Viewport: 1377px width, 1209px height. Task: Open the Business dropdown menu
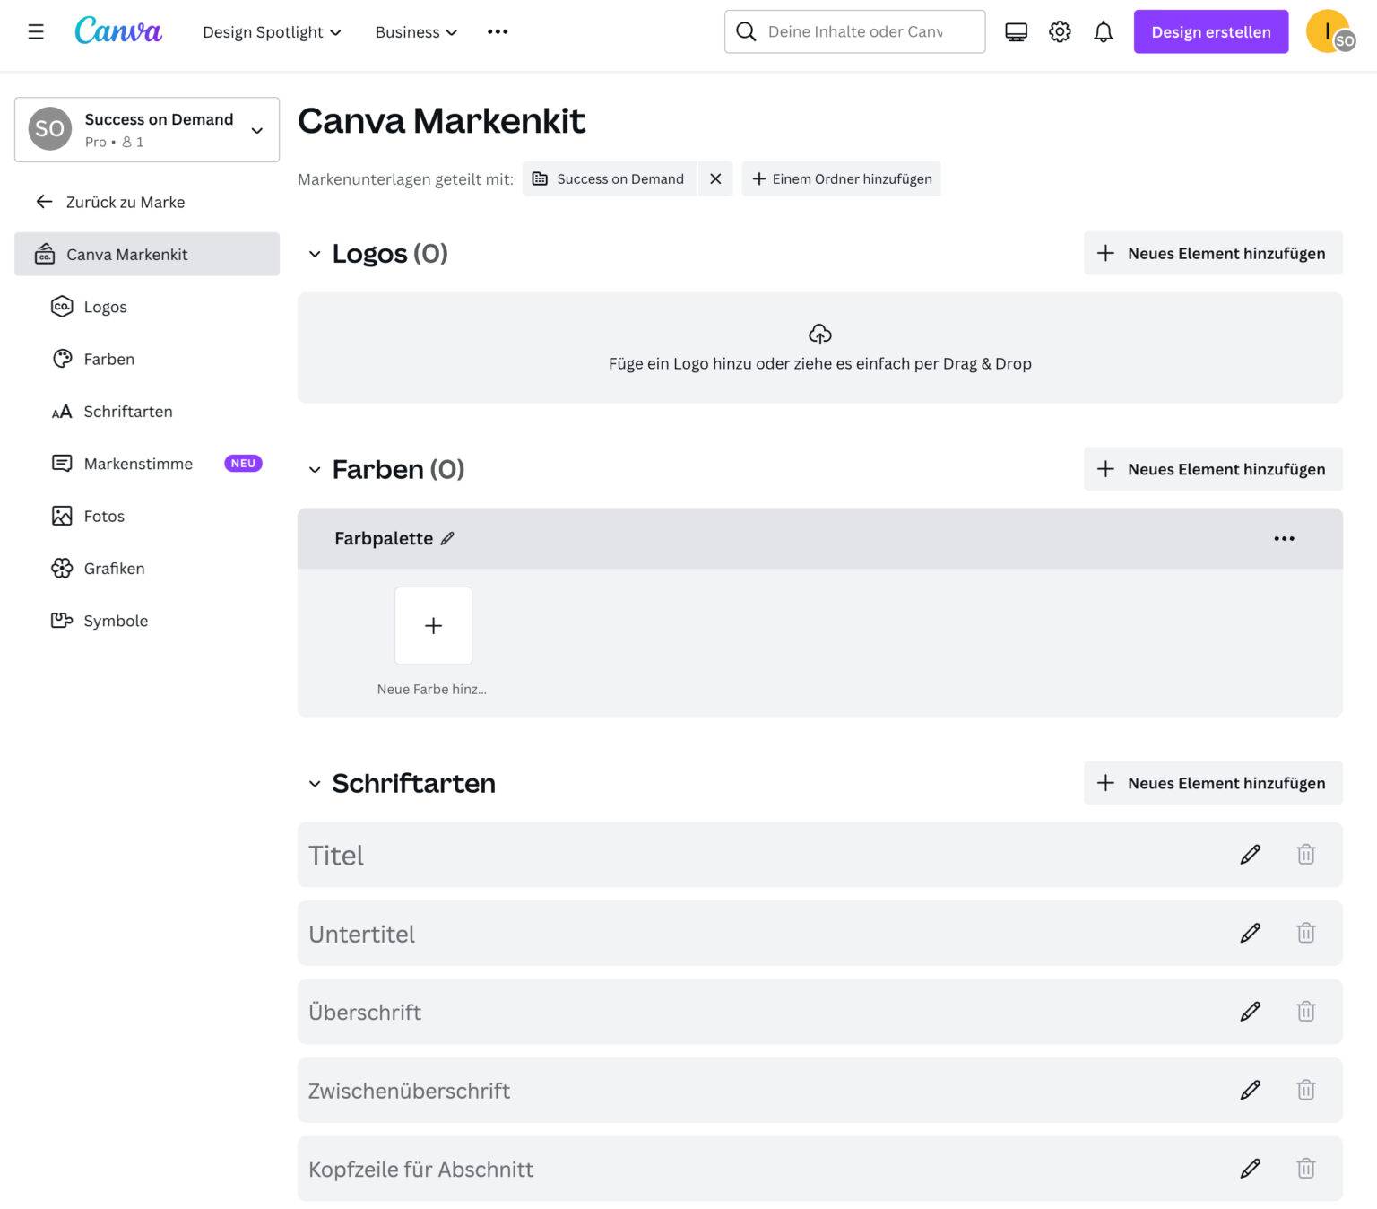414,31
